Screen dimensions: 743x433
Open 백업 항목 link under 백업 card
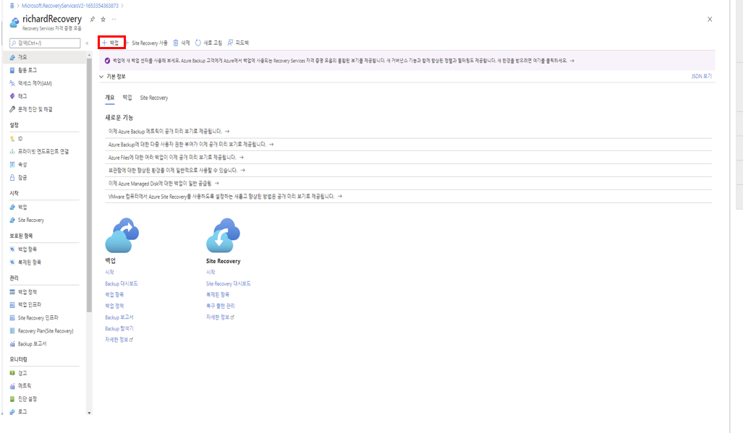coord(114,294)
